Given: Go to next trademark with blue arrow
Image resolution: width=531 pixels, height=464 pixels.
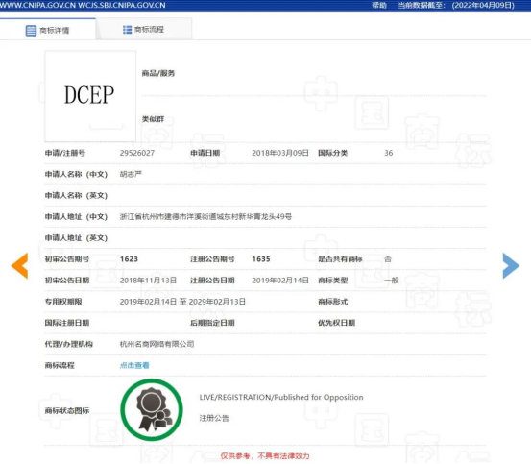Looking at the screenshot, I should (511, 266).
